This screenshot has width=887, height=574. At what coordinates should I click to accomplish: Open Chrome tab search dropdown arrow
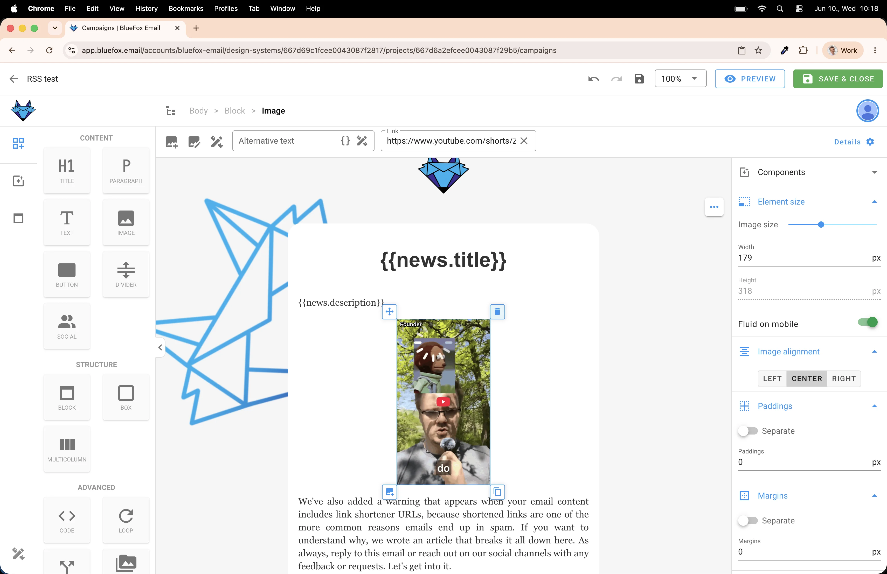55,28
